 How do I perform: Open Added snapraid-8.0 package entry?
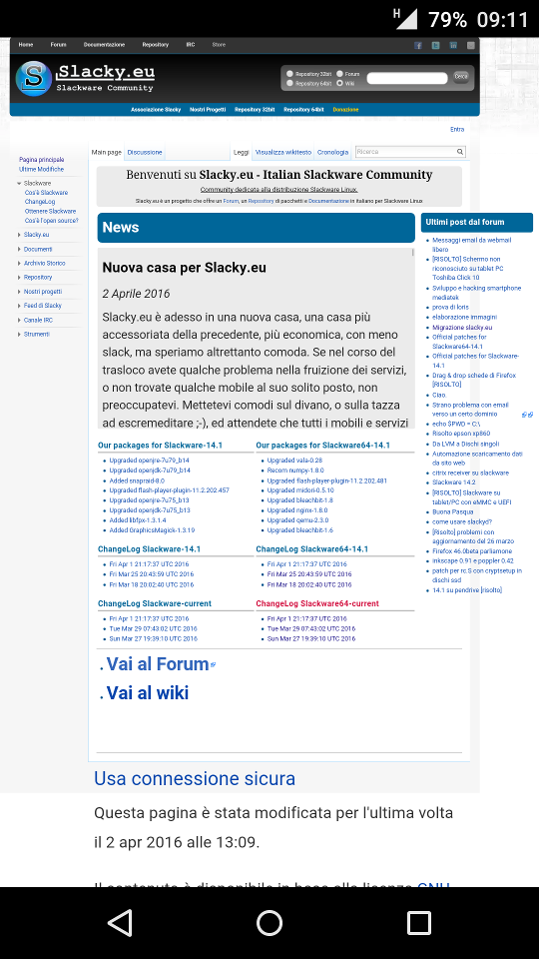click(137, 480)
